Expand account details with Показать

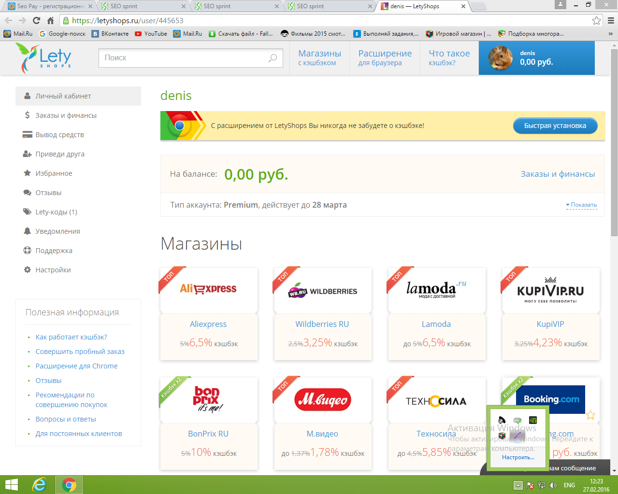(x=581, y=205)
